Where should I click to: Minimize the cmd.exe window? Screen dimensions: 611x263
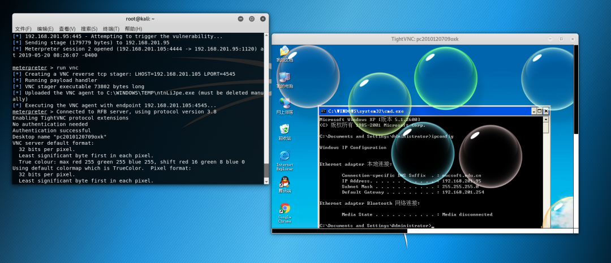[x=534, y=111]
